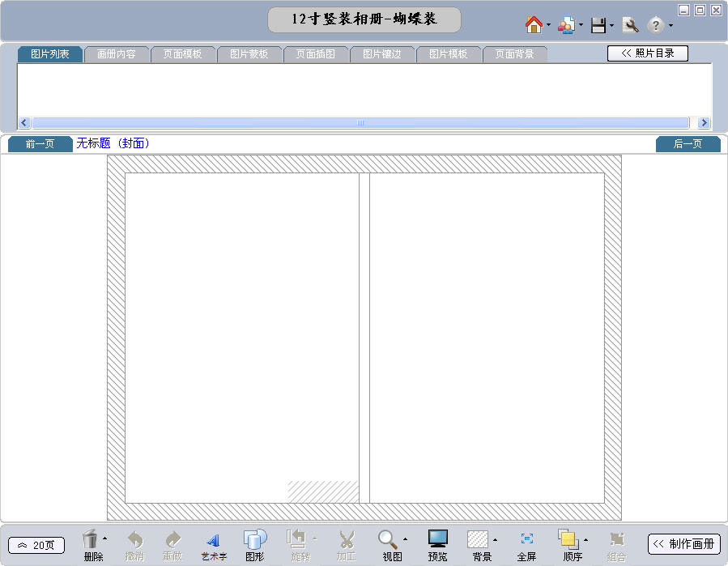Click the 照片目录 button

pyautogui.click(x=647, y=53)
